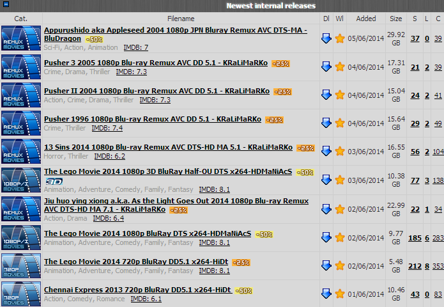444x307 pixels.
Task: View 37 seeders for Appleseed
Action: 415,38
